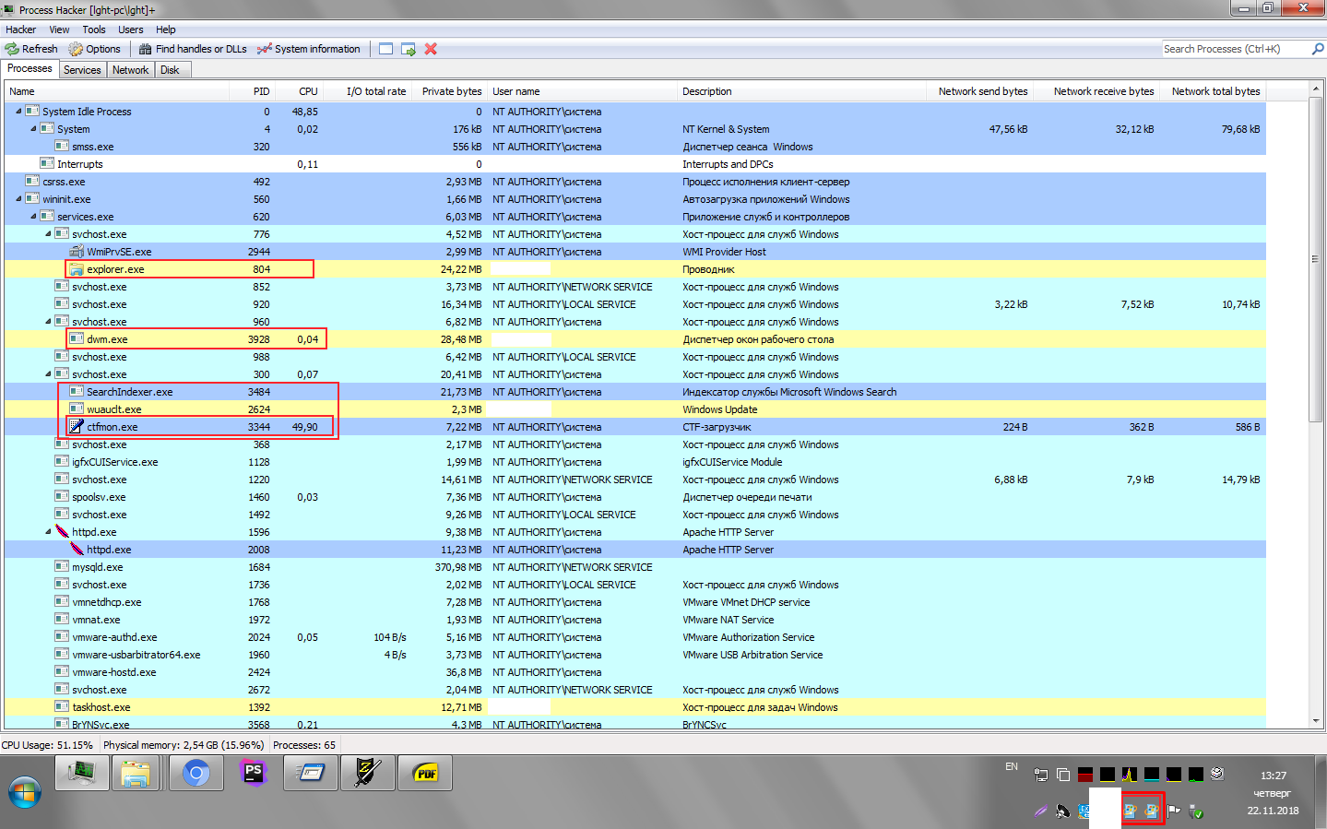This screenshot has height=829, width=1327.
Task: Open the Options toolbar button
Action: [x=94, y=49]
